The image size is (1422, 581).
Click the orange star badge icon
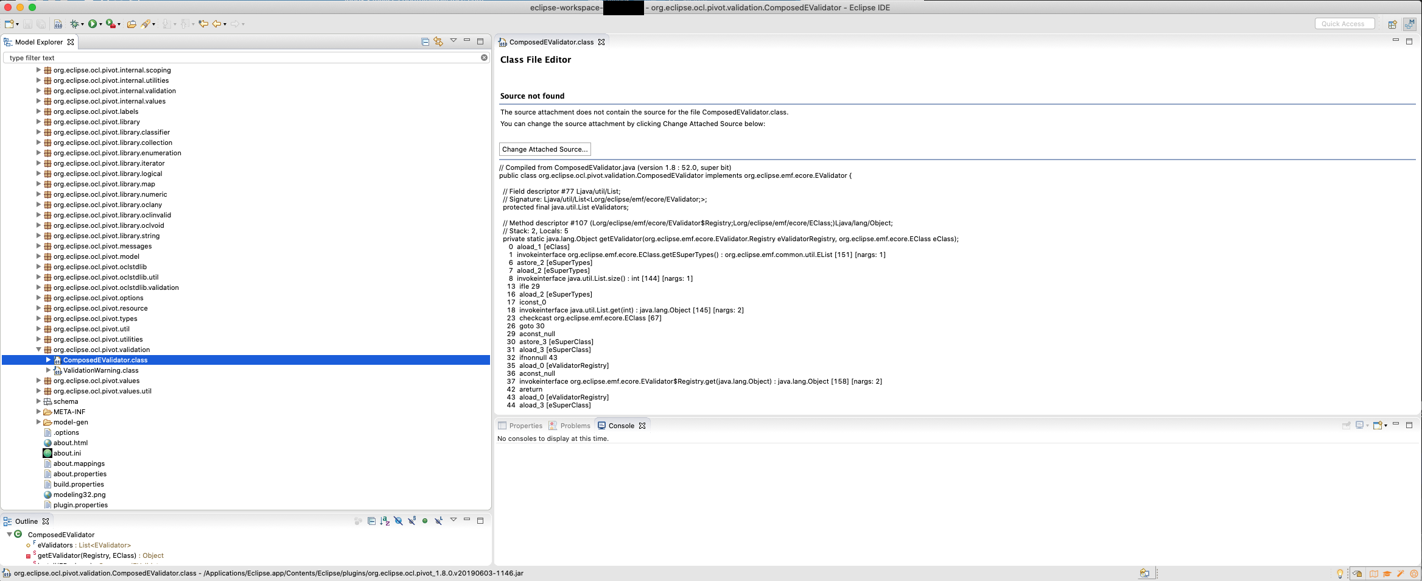click(x=1413, y=573)
